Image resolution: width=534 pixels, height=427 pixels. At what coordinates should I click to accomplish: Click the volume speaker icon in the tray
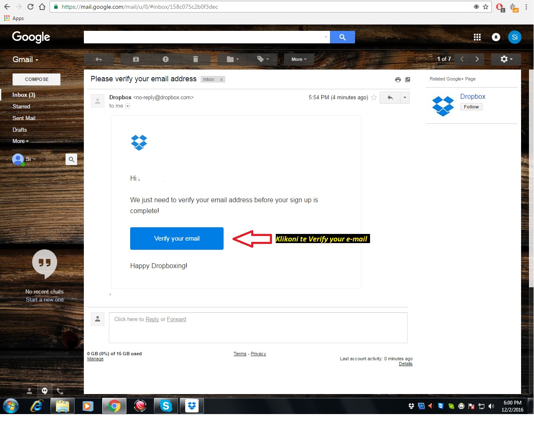click(491, 406)
